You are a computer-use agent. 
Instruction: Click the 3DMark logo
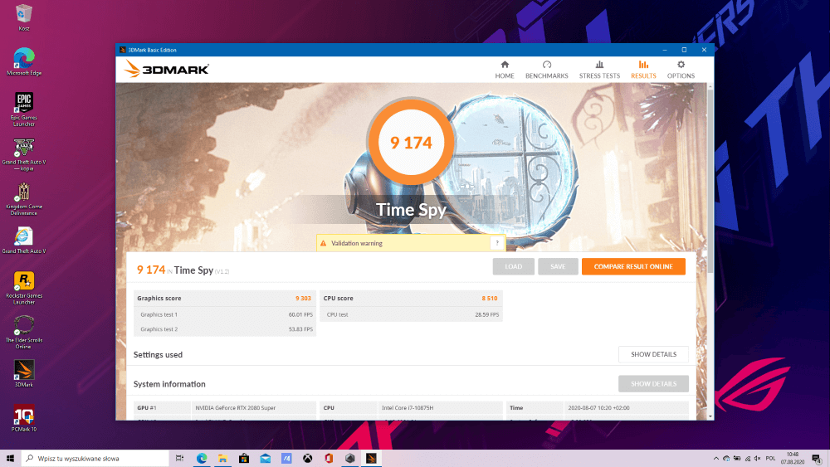tap(166, 70)
